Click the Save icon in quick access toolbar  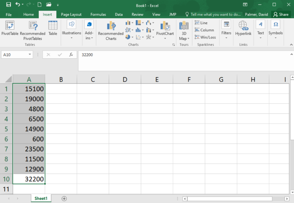pos(8,5)
